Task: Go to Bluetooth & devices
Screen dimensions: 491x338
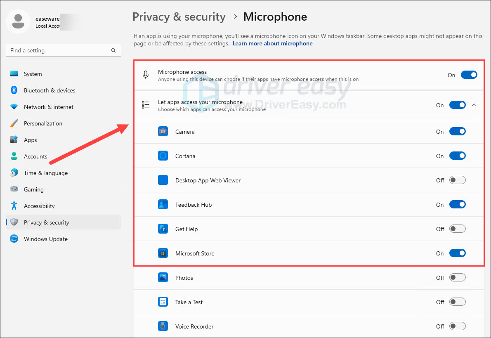Action: point(63,90)
